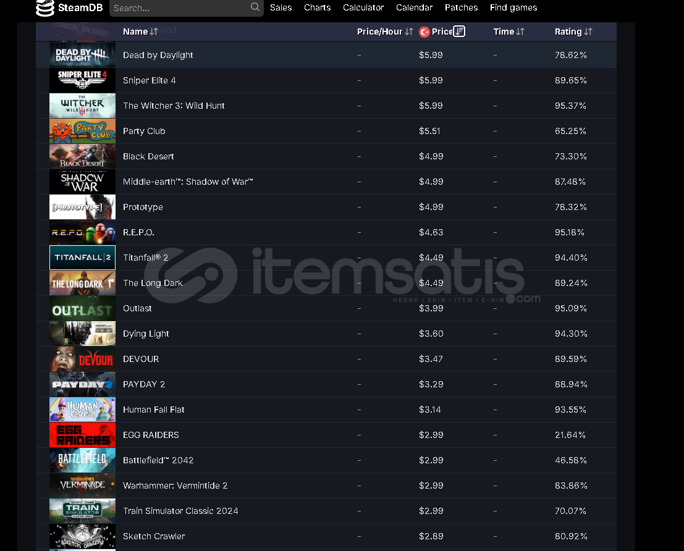Click the Human Fall Flat thumbnail

coord(82,409)
